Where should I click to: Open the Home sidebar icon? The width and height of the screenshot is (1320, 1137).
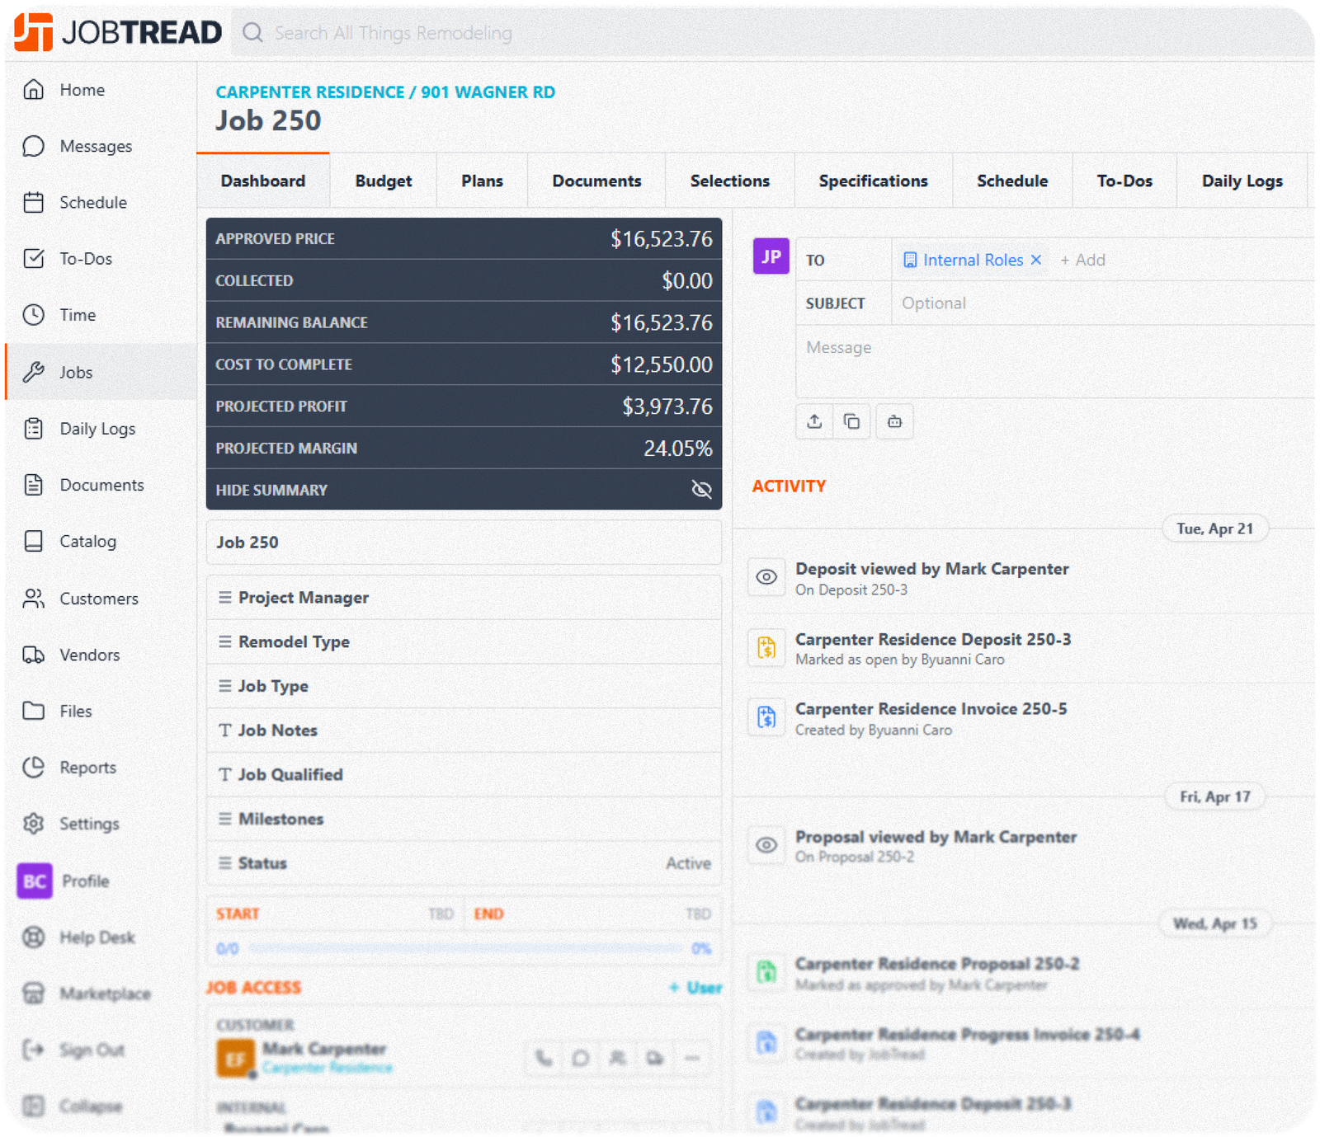tap(33, 89)
